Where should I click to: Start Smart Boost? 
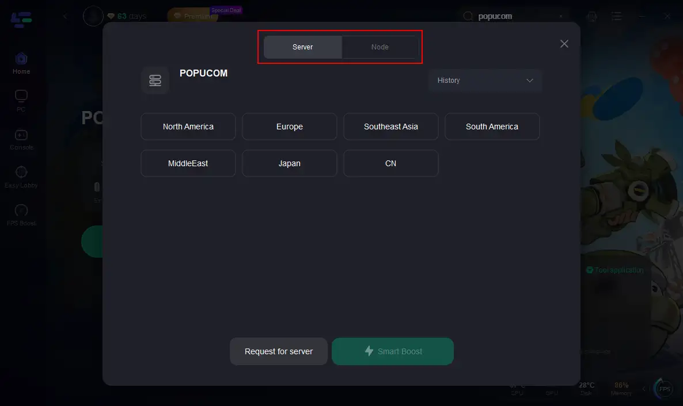(x=393, y=351)
